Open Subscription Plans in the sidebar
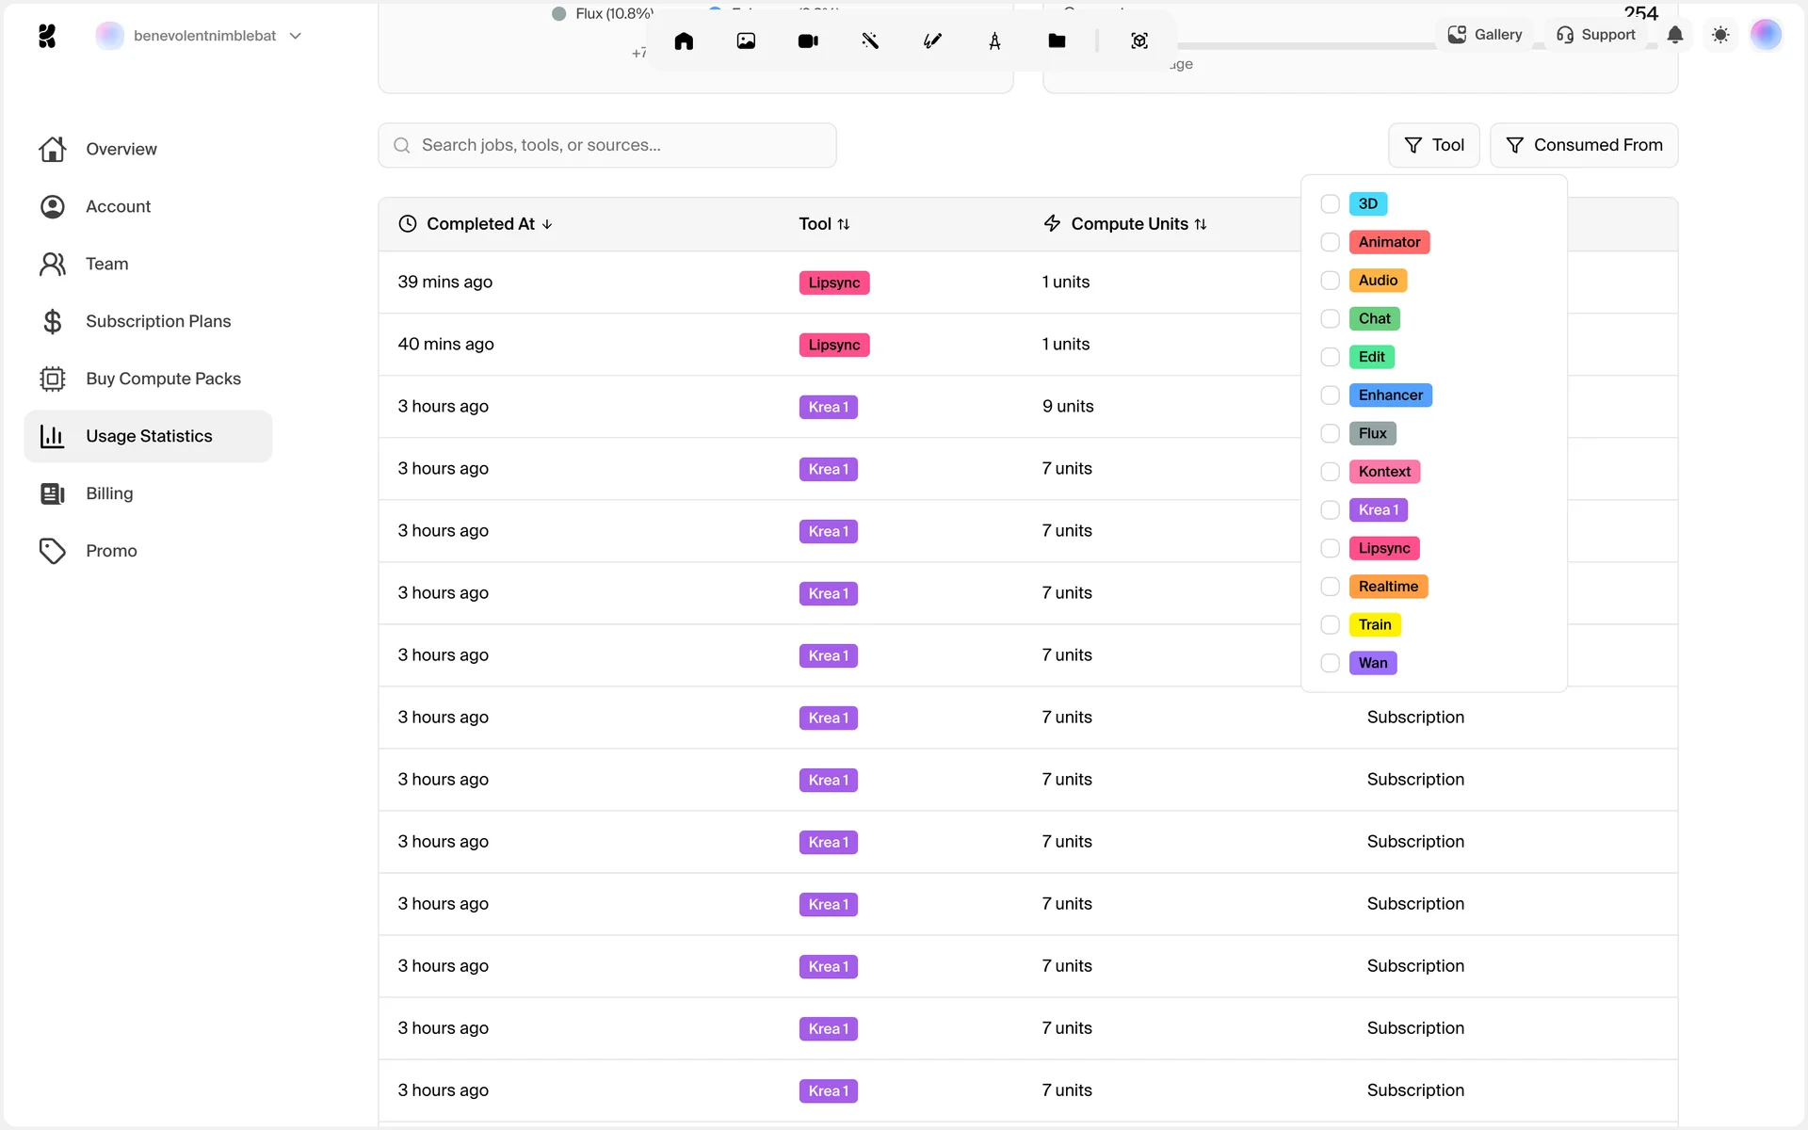This screenshot has width=1808, height=1130. pyautogui.click(x=157, y=321)
